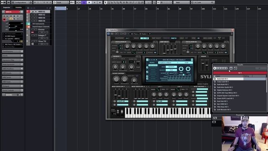Image resolution: width=268 pixels, height=151 pixels.
Task: Select the Kronos instrument track
Action: pos(41,30)
